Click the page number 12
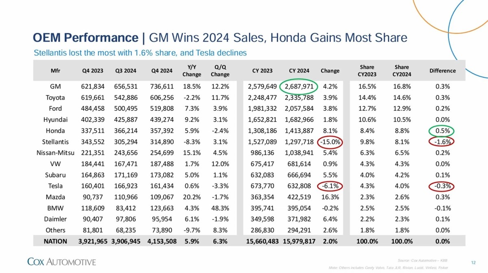The height and width of the screenshot is (273, 488). click(473, 262)
